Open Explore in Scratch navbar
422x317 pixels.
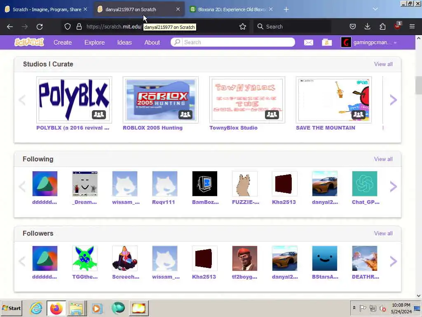94,43
